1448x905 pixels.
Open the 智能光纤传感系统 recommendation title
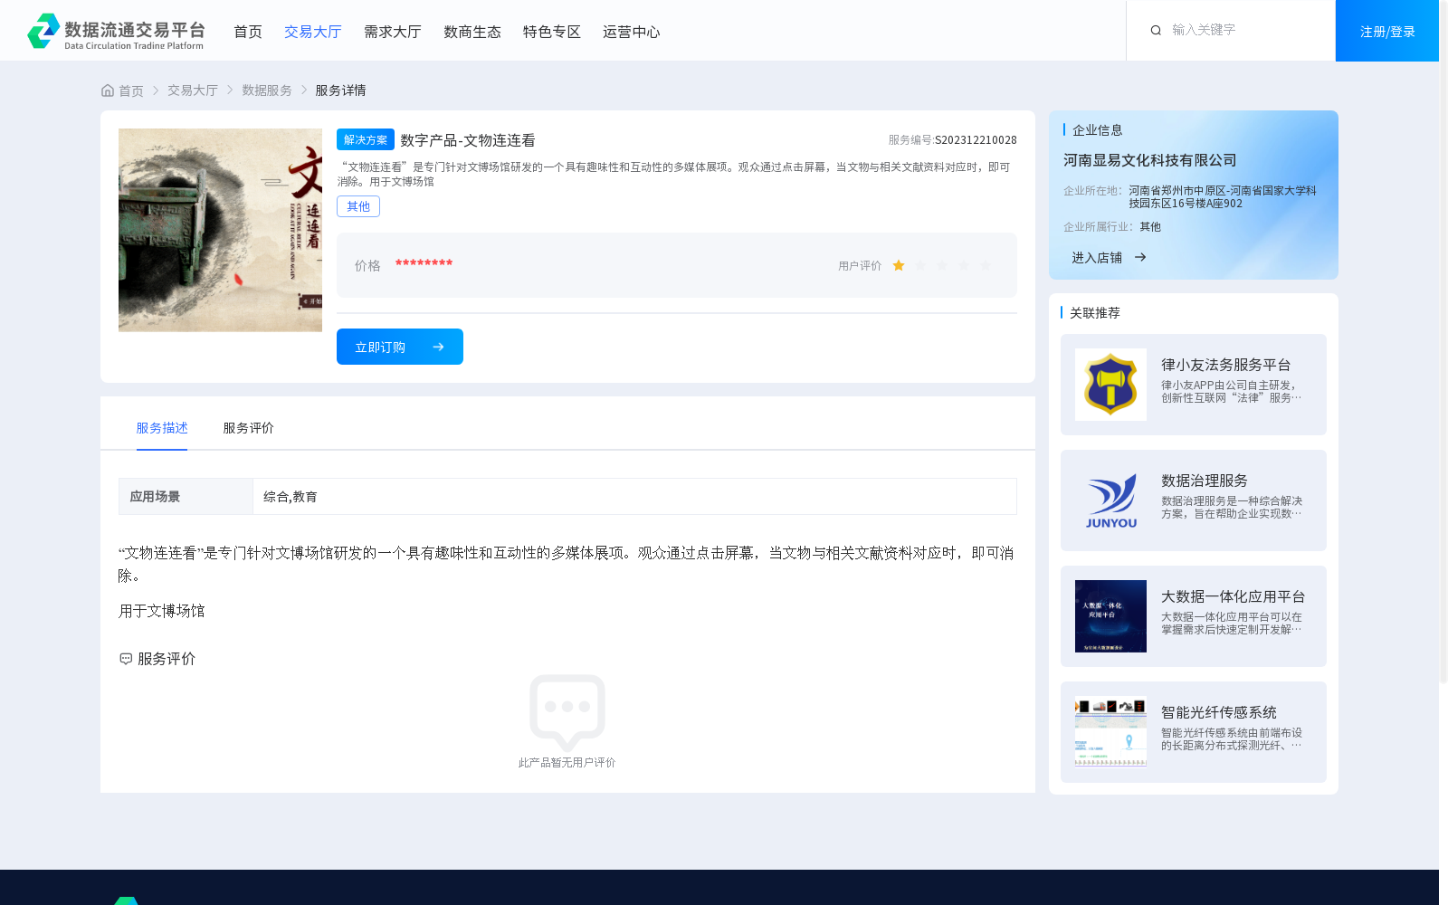tap(1219, 712)
